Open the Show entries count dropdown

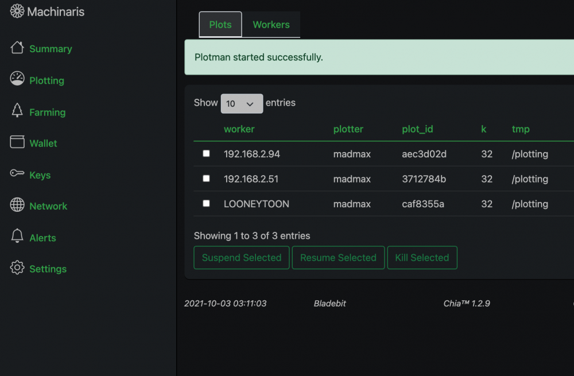coord(242,103)
